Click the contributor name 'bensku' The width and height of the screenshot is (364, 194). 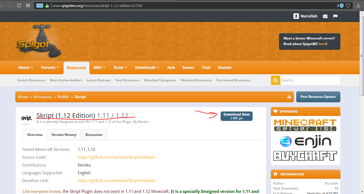point(84,165)
